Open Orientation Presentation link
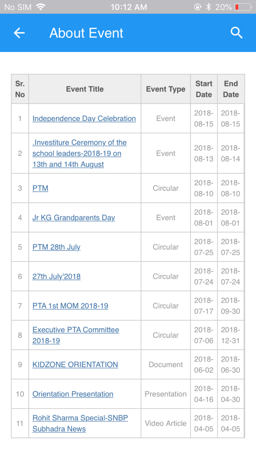The height and width of the screenshot is (456, 256). tap(73, 394)
